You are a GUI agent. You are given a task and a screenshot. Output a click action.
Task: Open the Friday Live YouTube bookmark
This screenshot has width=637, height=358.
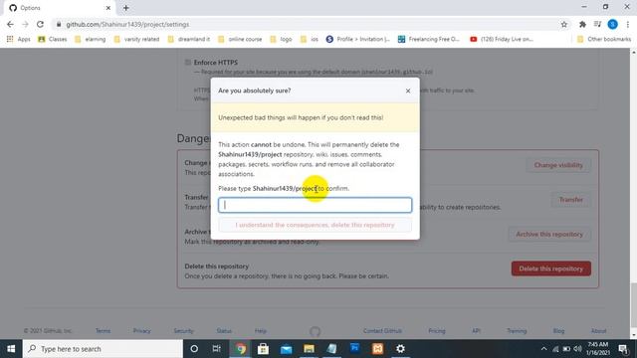502,39
